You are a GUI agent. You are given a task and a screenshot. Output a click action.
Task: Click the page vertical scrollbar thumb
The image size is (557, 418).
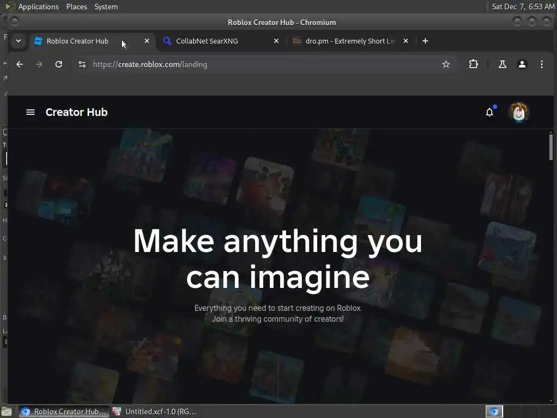coord(550,146)
